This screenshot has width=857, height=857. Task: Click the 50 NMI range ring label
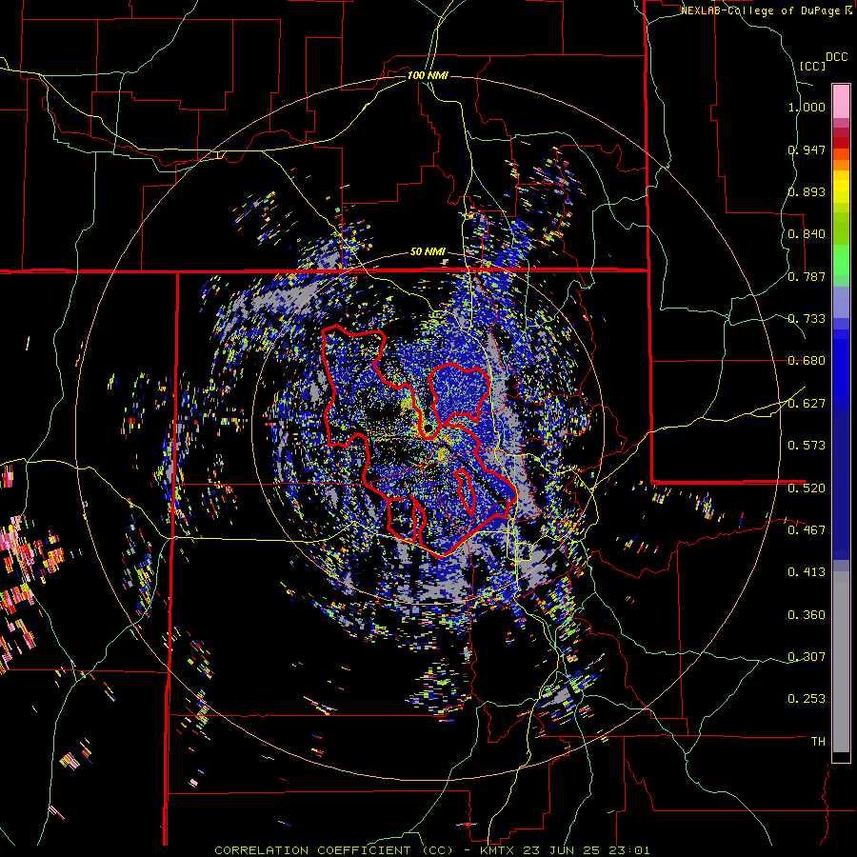428,252
